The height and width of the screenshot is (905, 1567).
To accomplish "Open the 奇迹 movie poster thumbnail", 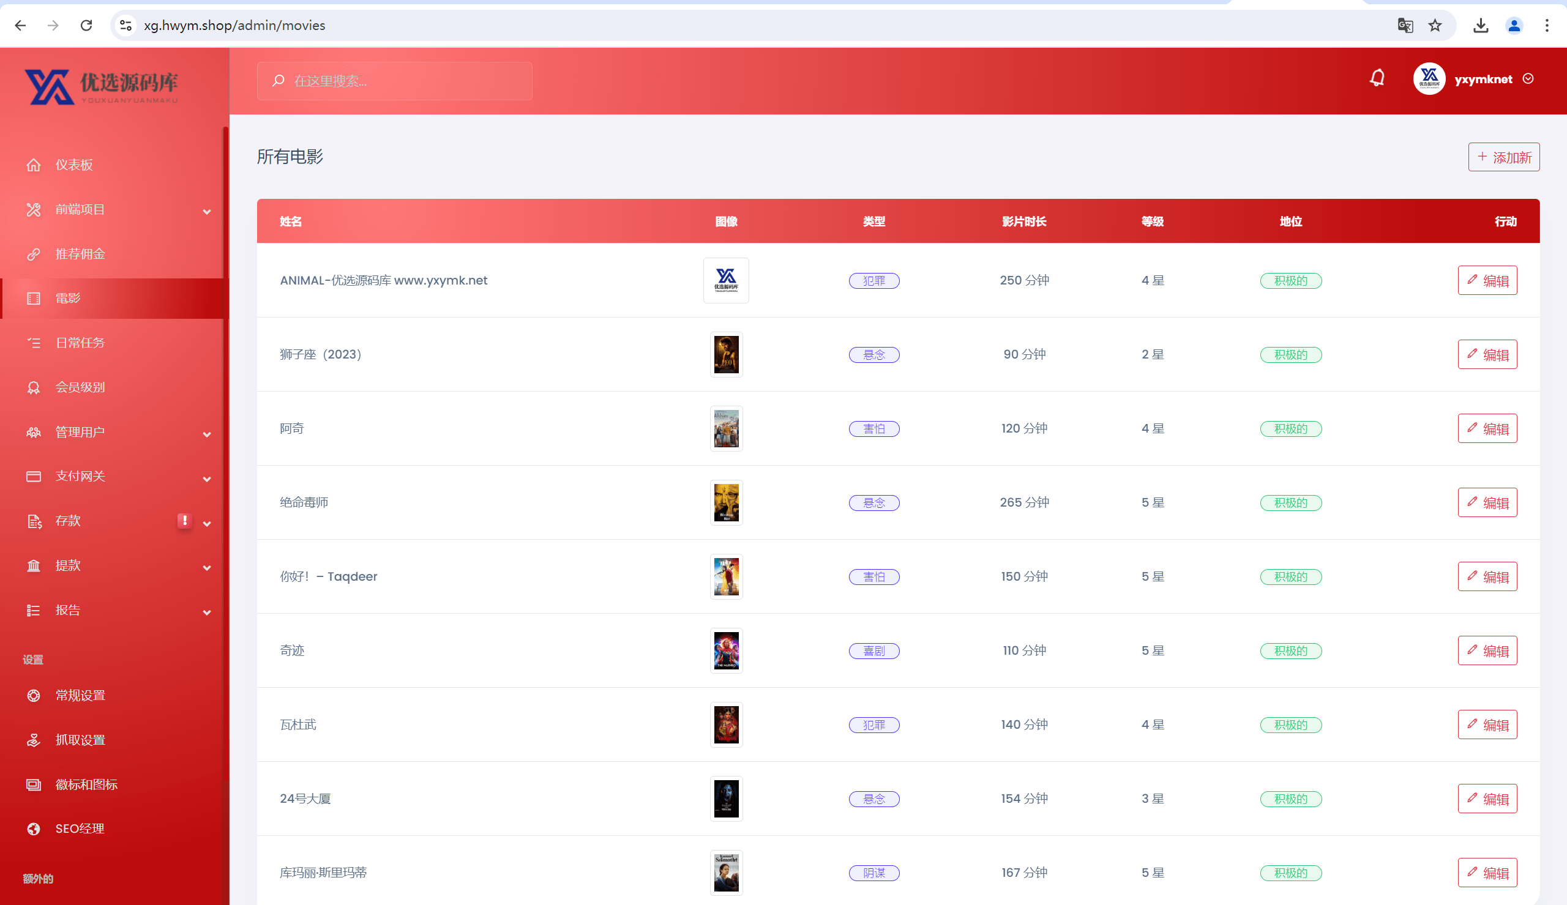I will pyautogui.click(x=726, y=650).
